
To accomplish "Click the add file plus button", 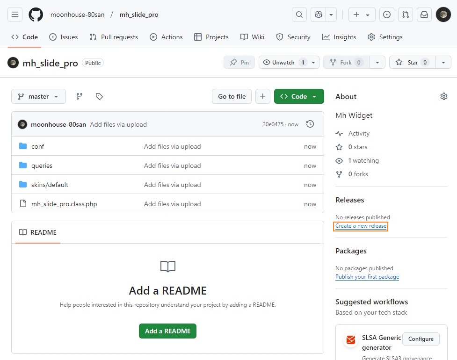I will point(262,96).
